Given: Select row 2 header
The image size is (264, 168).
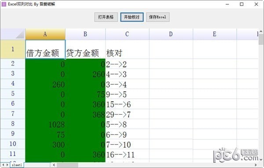Looking at the screenshot, I should [13, 63].
